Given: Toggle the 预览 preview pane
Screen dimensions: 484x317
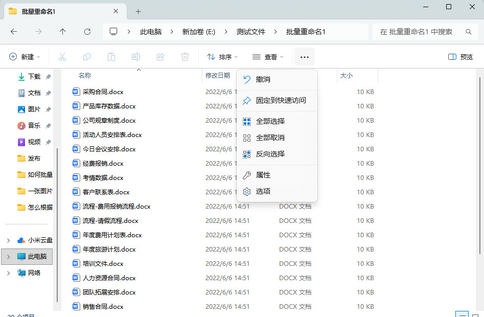Looking at the screenshot, I should point(460,57).
